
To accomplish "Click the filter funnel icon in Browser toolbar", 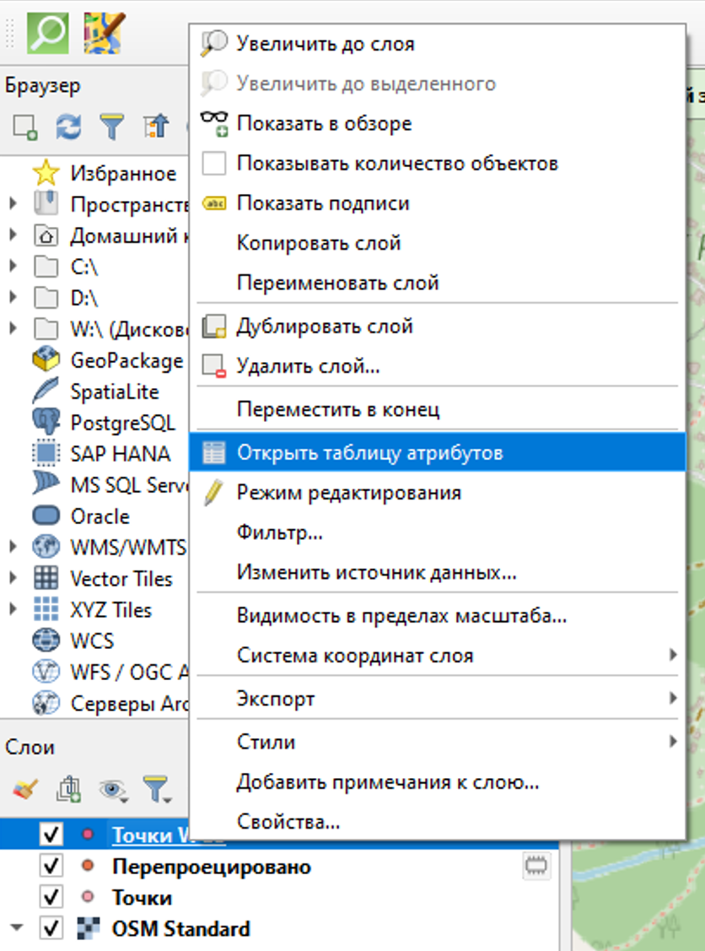I will pos(111,127).
